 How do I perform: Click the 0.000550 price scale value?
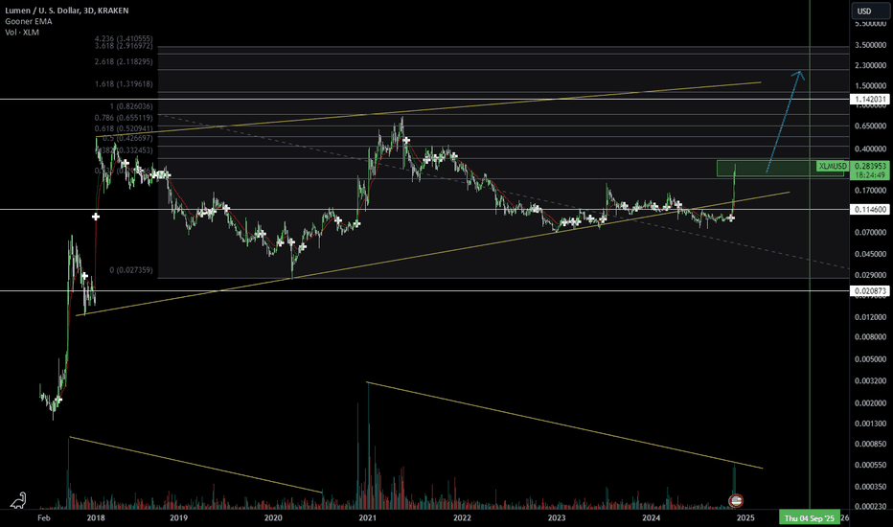pos(870,465)
